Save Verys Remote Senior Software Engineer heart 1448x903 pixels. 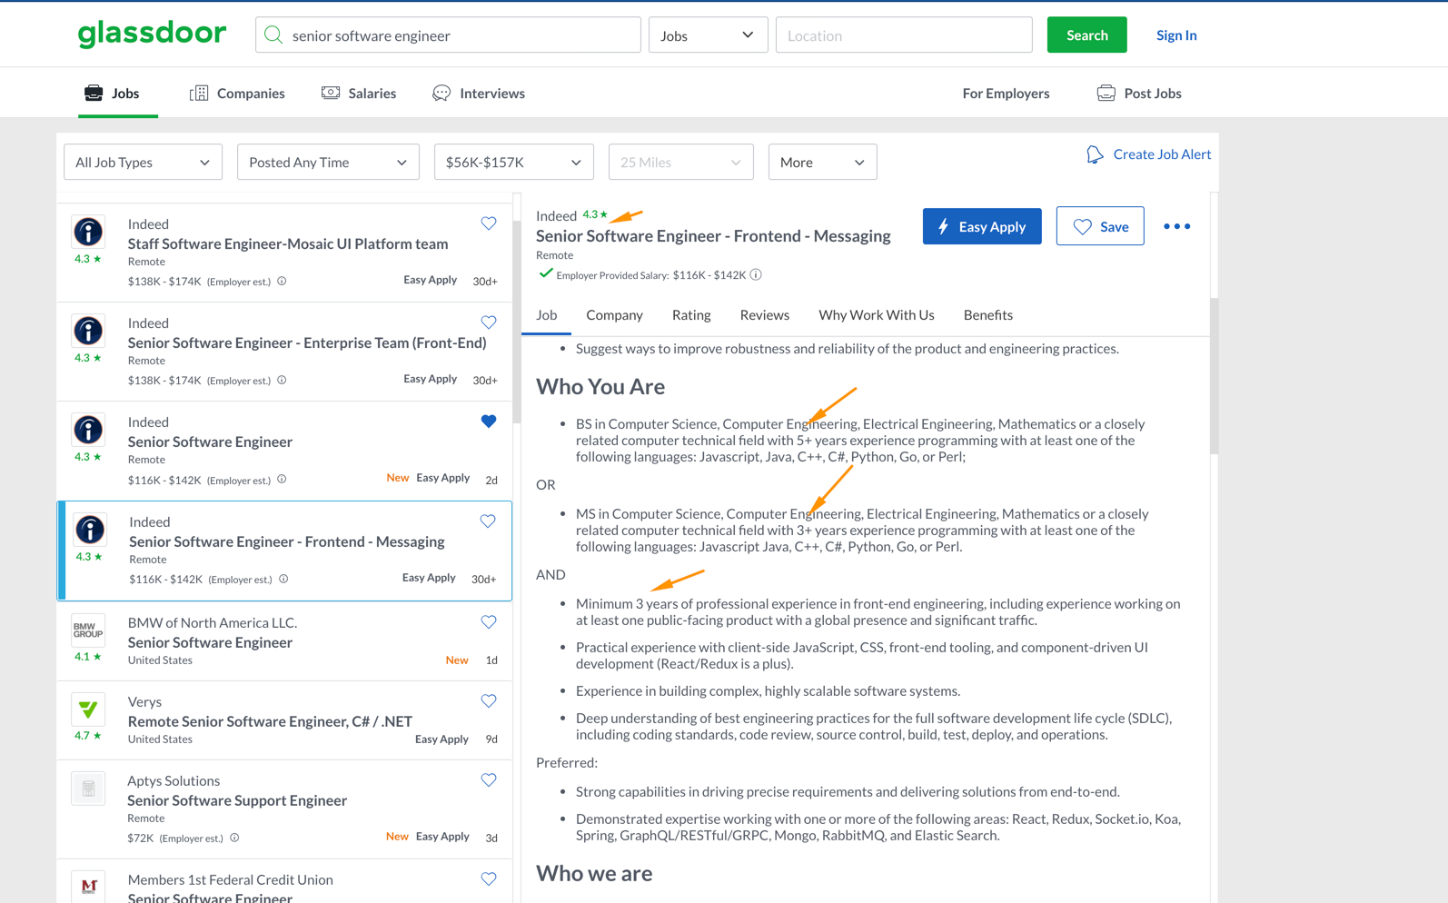coord(489,701)
